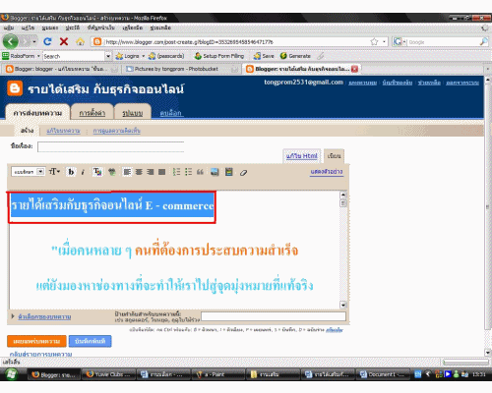The width and height of the screenshot is (492, 393).
Task: Insert a bulleted list
Action: coord(188,172)
